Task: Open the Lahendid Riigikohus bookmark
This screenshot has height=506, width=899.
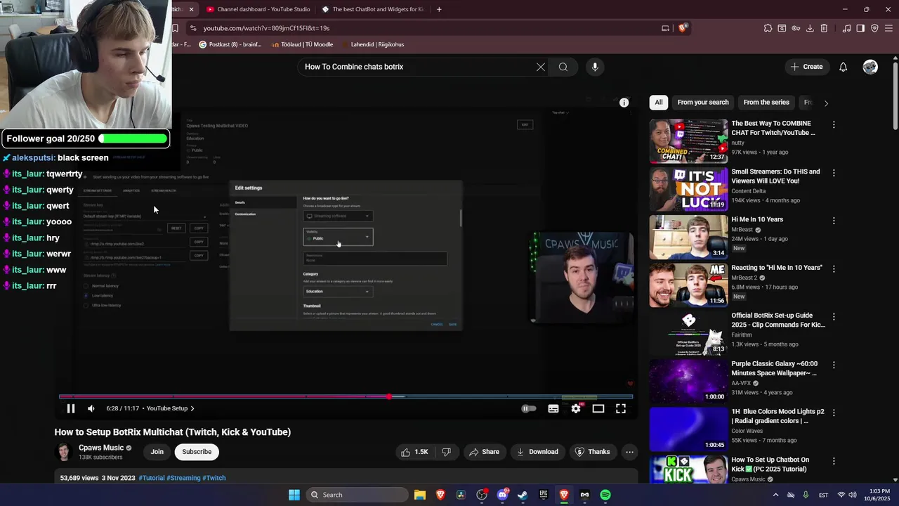Action: [x=372, y=44]
